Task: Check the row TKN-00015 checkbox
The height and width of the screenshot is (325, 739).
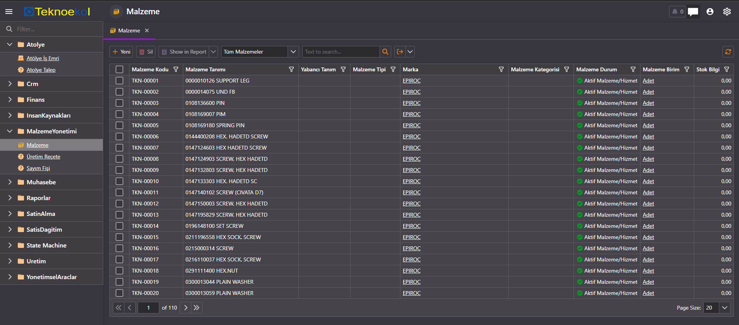Action: pos(119,237)
